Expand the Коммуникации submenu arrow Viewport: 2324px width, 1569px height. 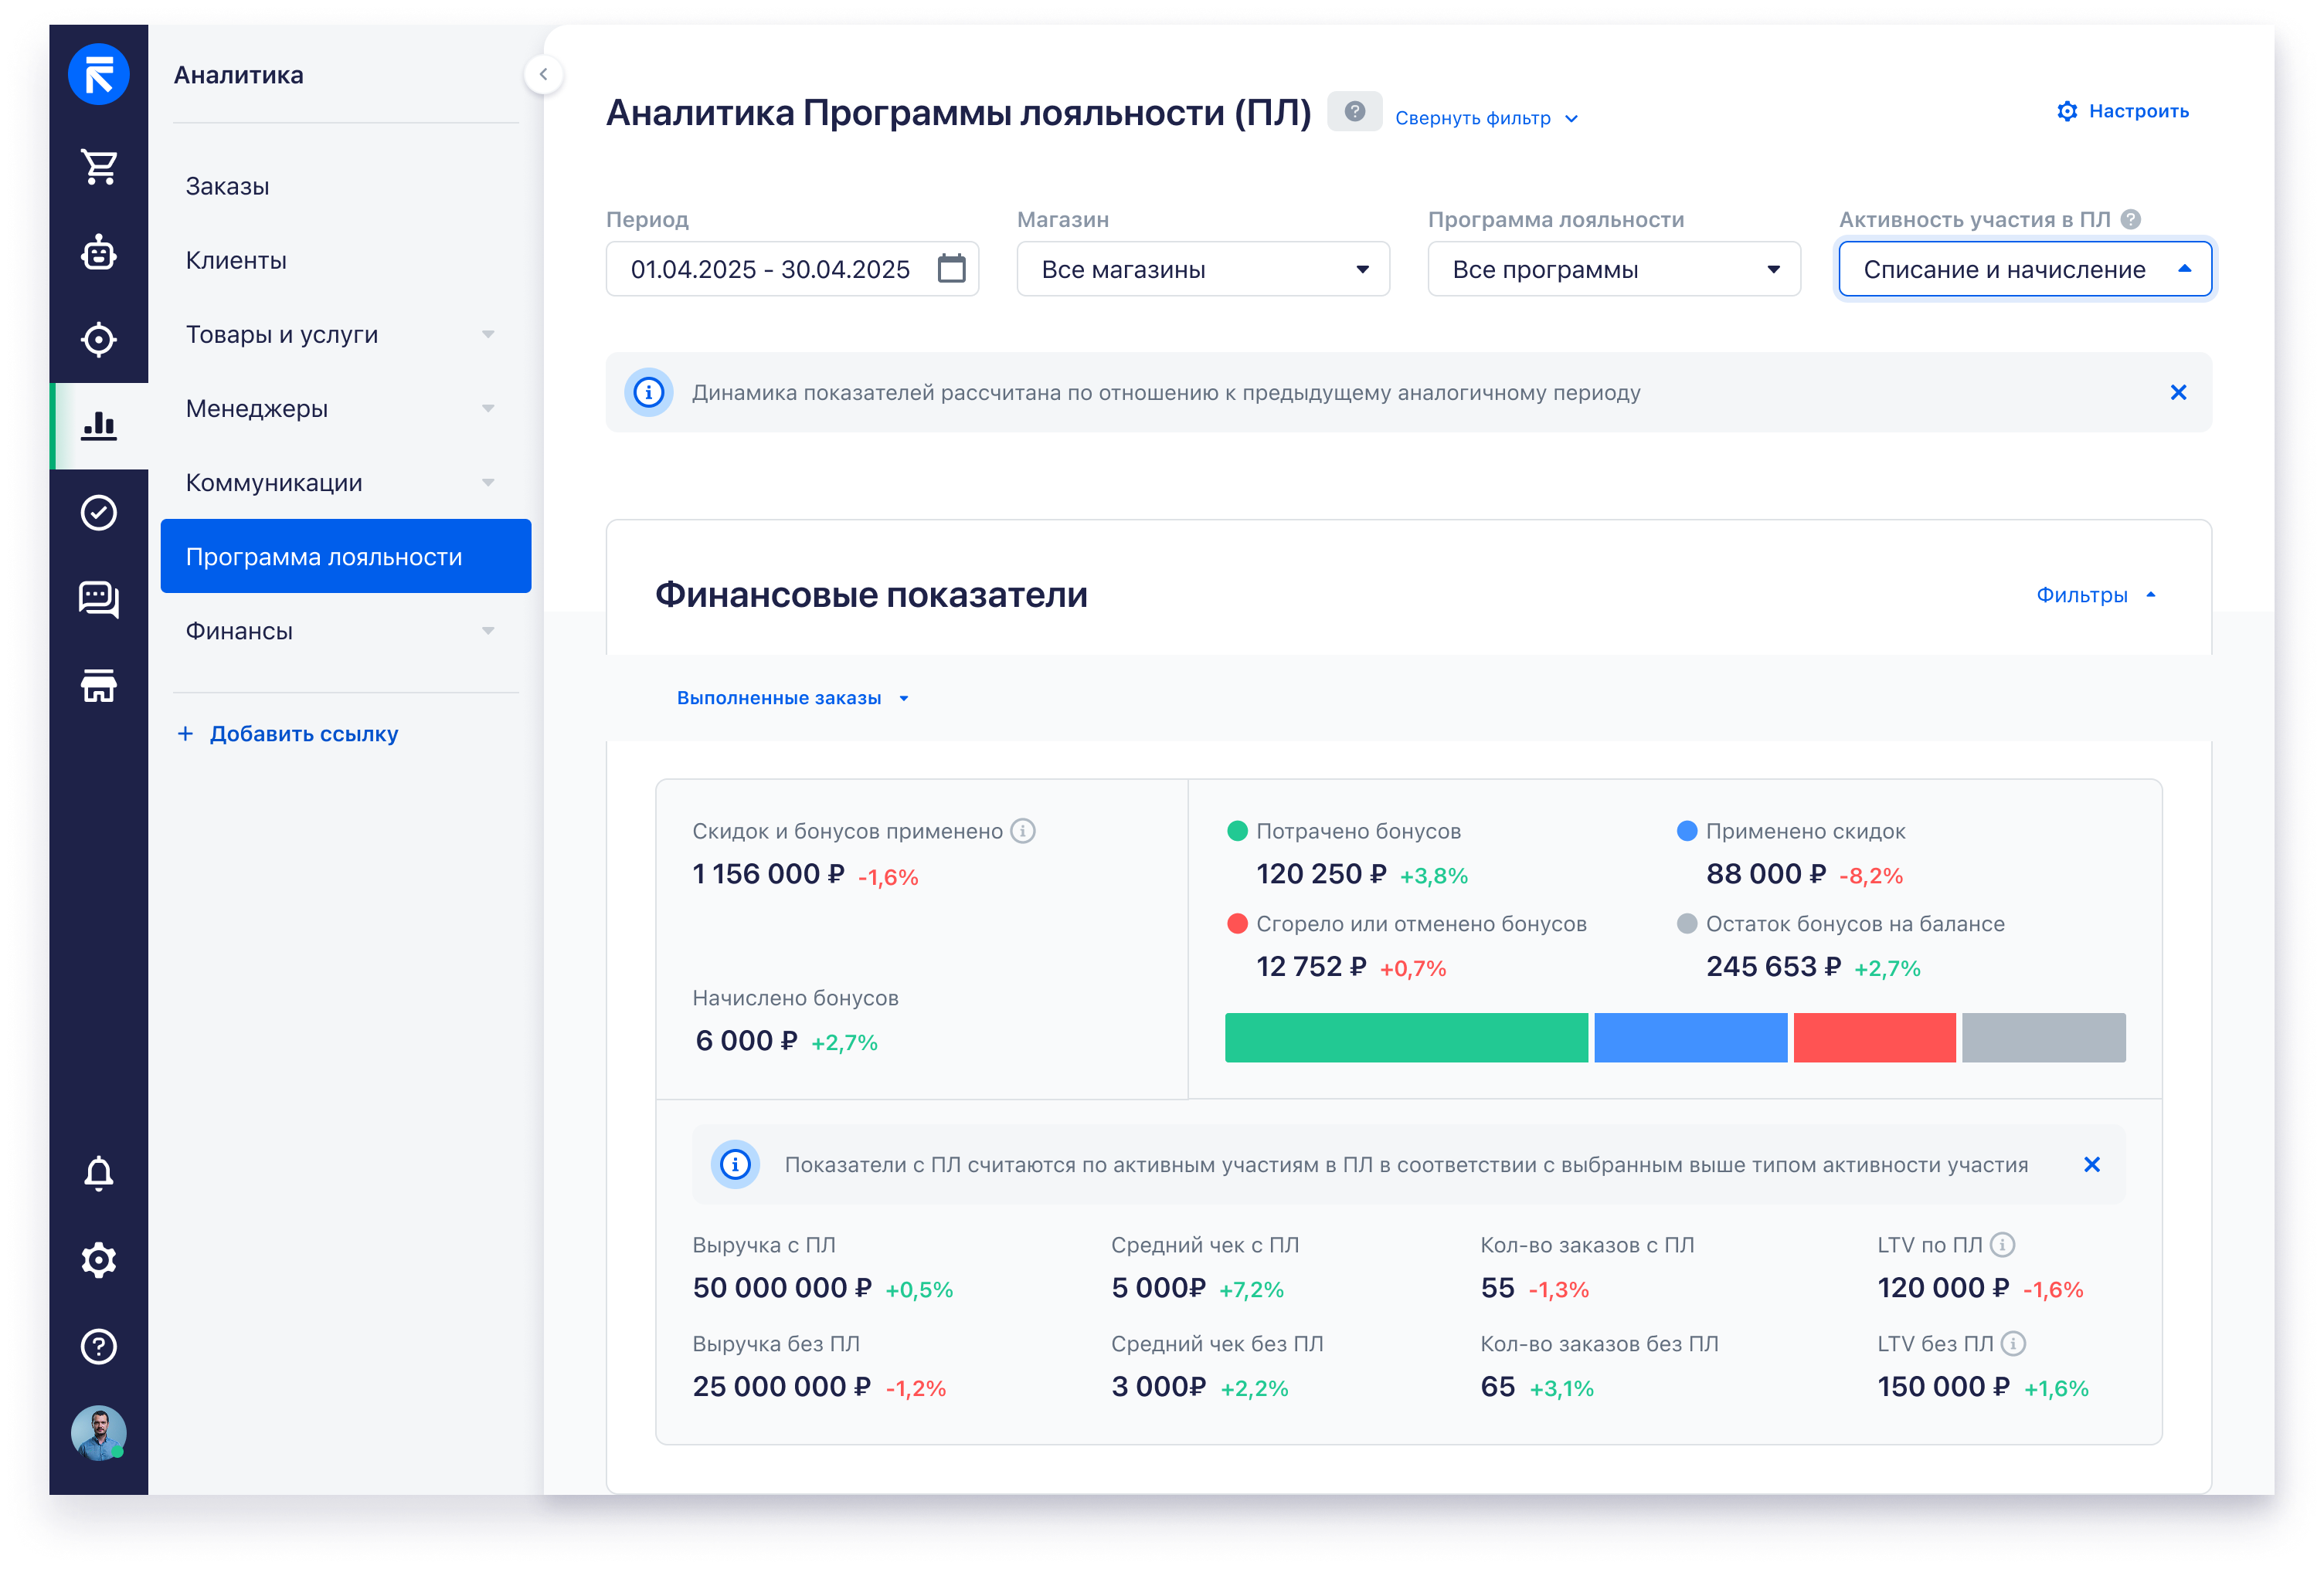[x=488, y=482]
